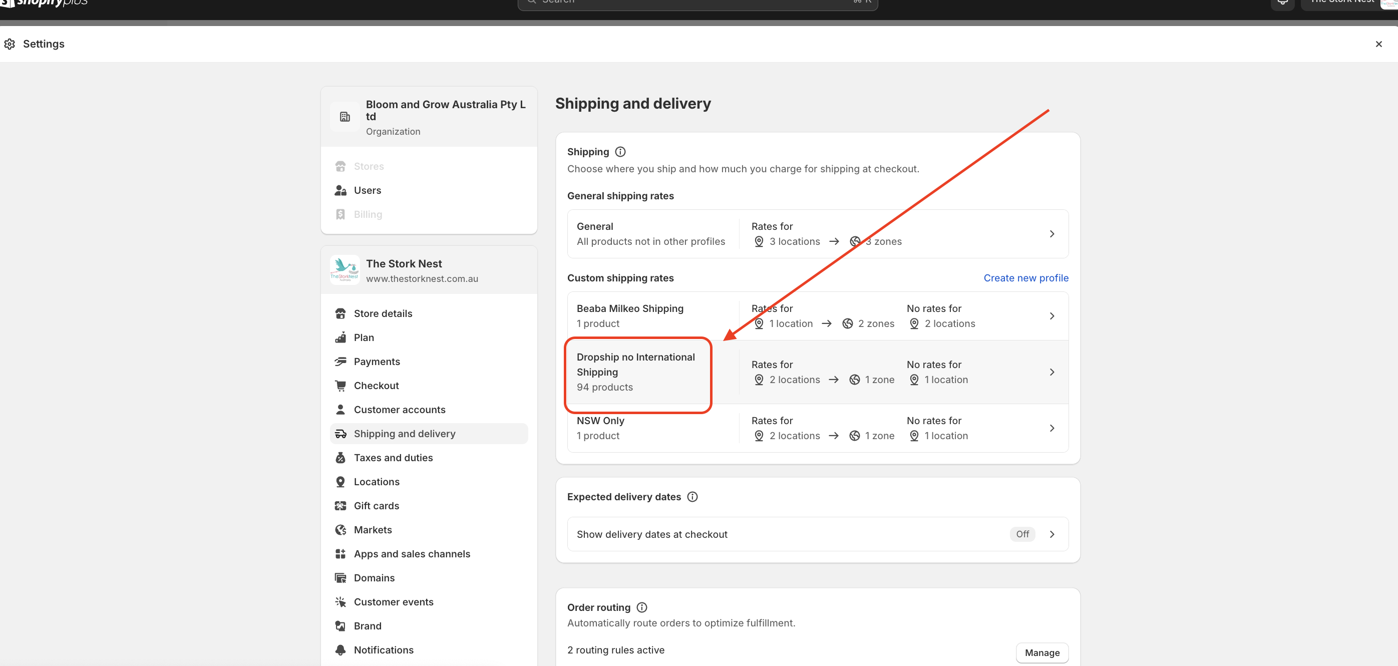This screenshot has width=1398, height=666.
Task: Click the Manage routing rules button
Action: pos(1042,653)
